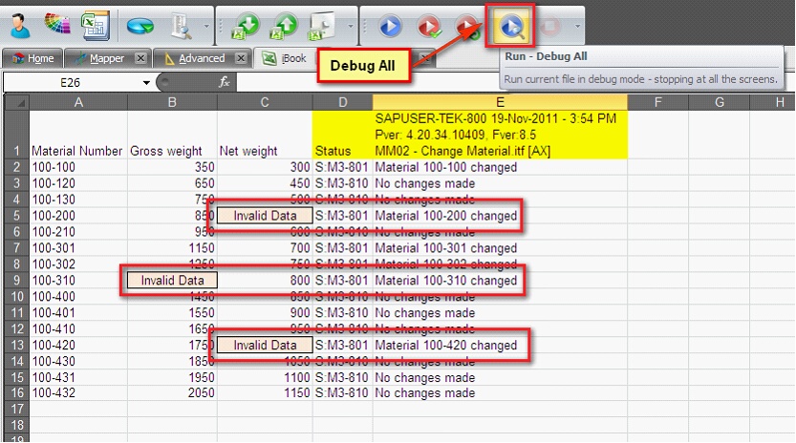
Task: Expand the Name Box dropdown arrow
Action: [146, 83]
